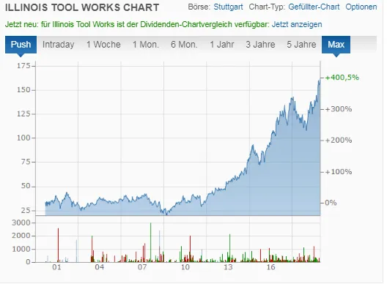This screenshot has width=387, height=284.
Task: Click the year 01 axis label
Action: tap(56, 267)
